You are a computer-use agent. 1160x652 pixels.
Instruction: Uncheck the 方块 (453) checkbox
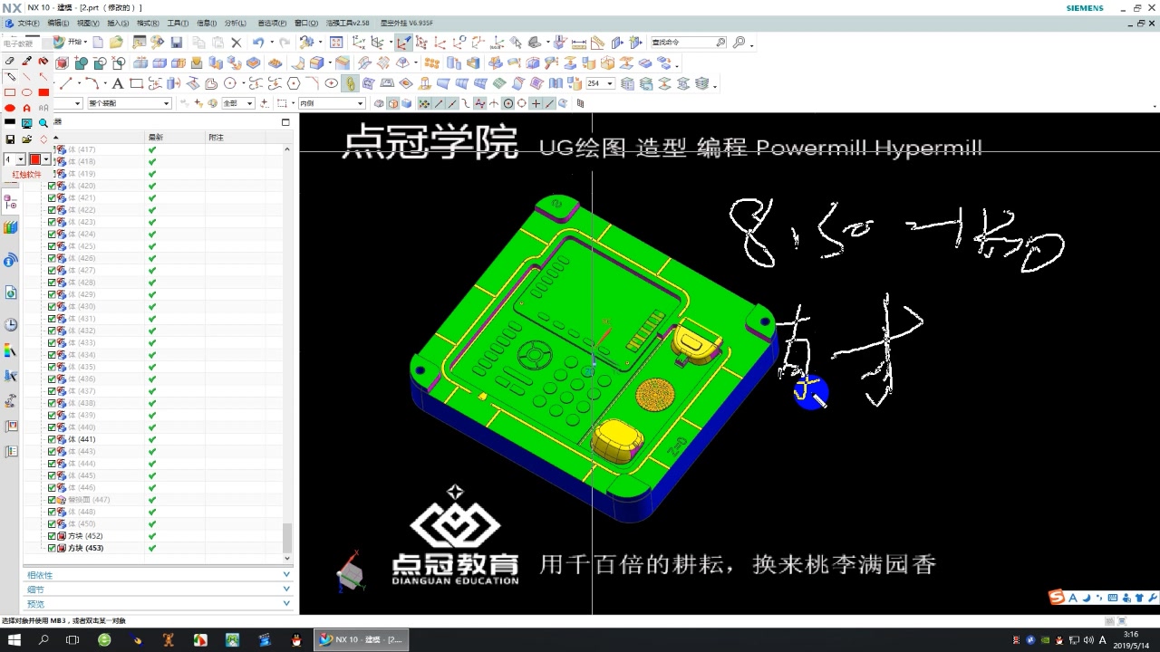52,548
